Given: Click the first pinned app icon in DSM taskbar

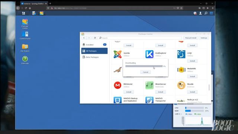Looking at the screenshot, I should [34, 13].
